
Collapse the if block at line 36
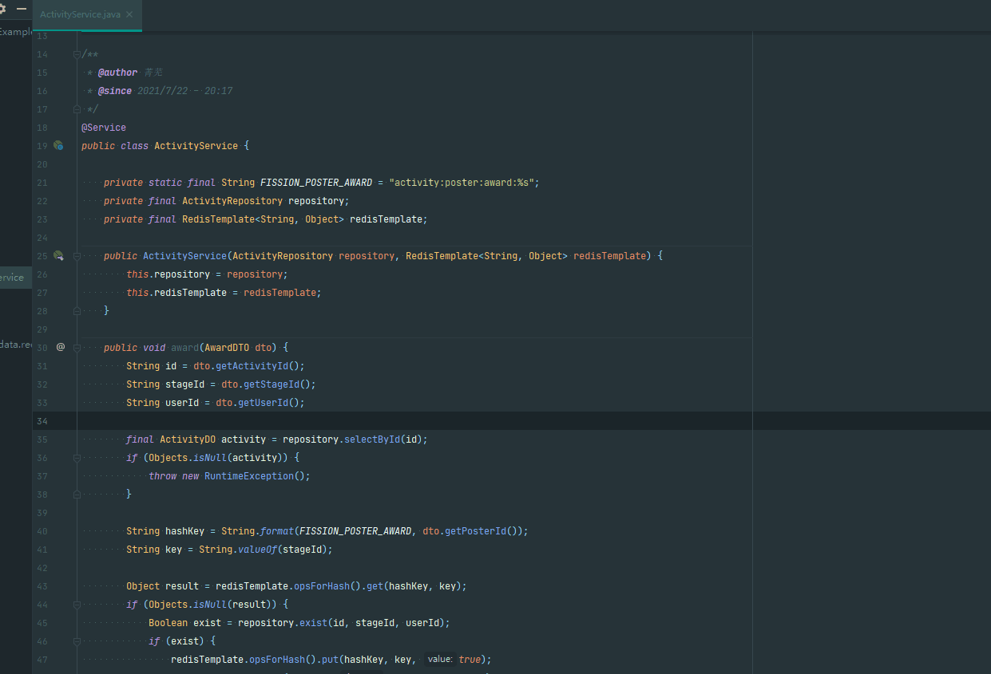(77, 458)
